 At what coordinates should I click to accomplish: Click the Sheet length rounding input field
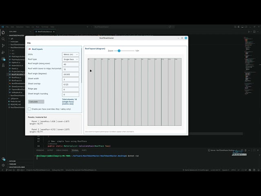(71, 94)
